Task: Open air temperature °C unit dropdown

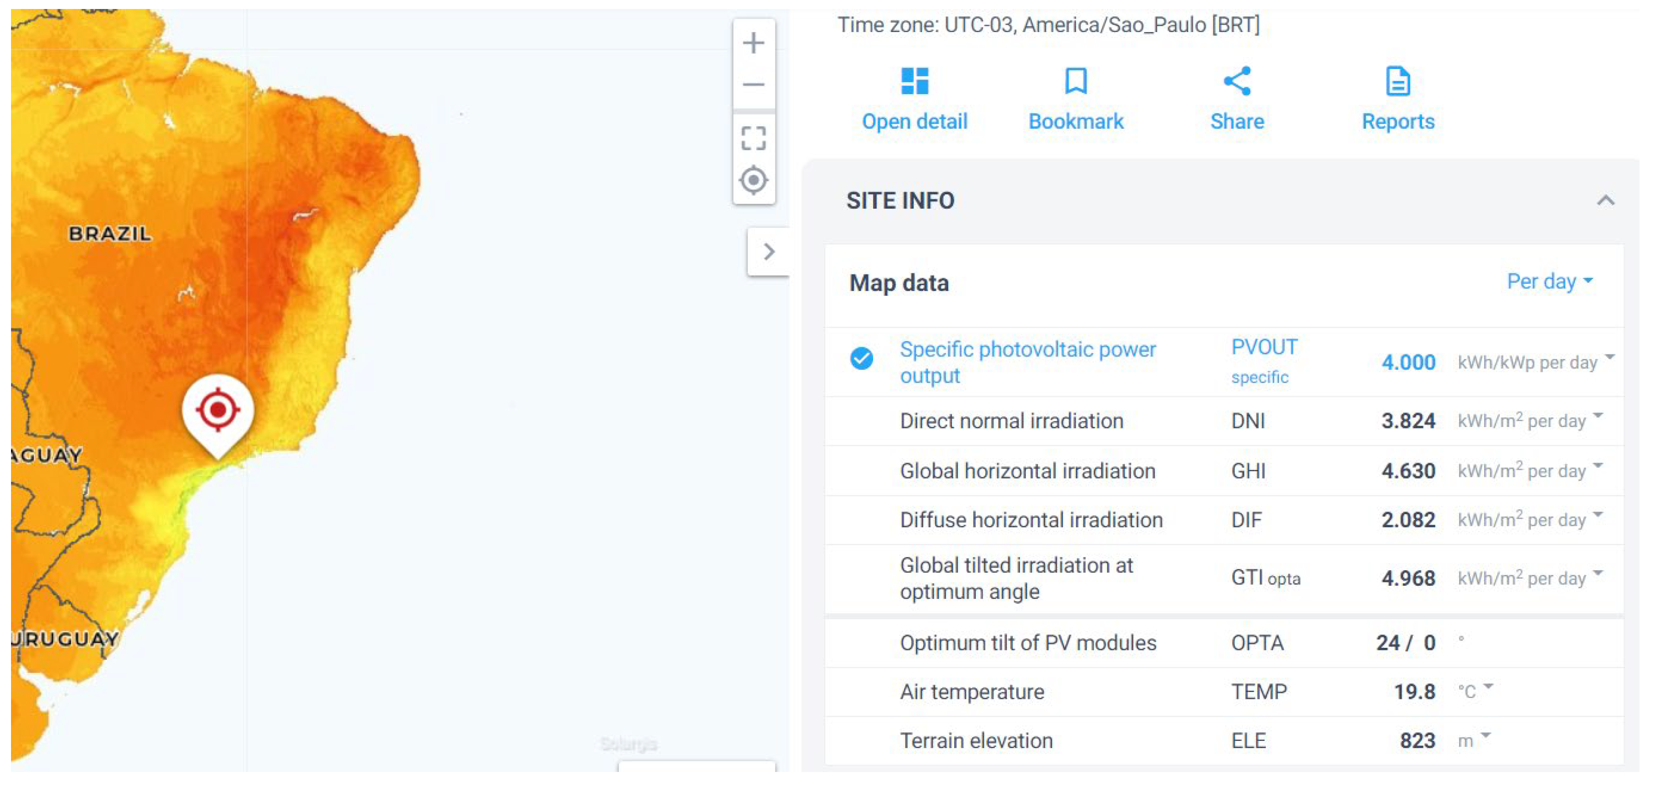Action: [x=1488, y=686]
